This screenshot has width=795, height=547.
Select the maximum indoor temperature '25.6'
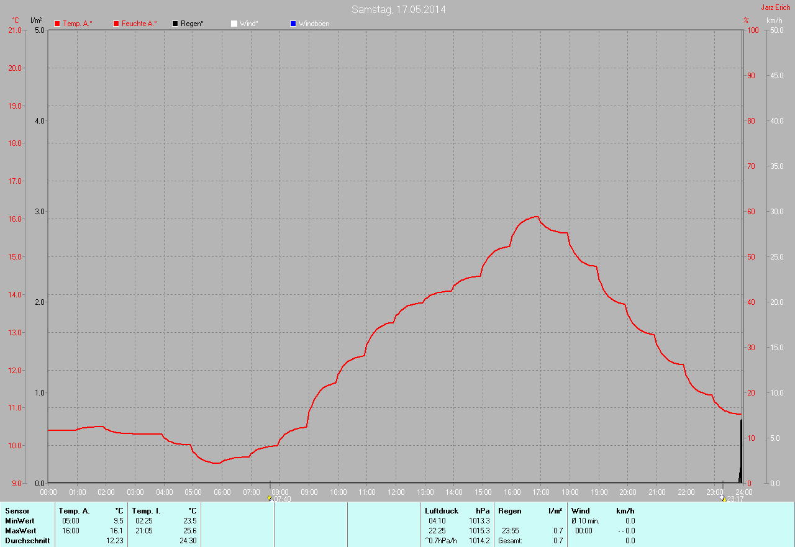[x=190, y=531]
